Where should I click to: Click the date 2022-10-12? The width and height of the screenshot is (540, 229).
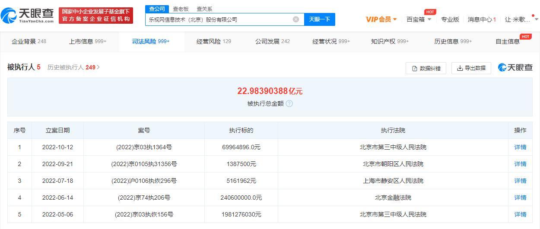click(x=57, y=147)
